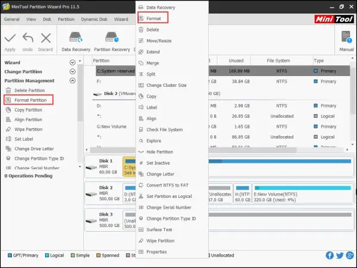Open the Partition menu
The width and height of the screenshot is (357, 268).
click(x=66, y=20)
